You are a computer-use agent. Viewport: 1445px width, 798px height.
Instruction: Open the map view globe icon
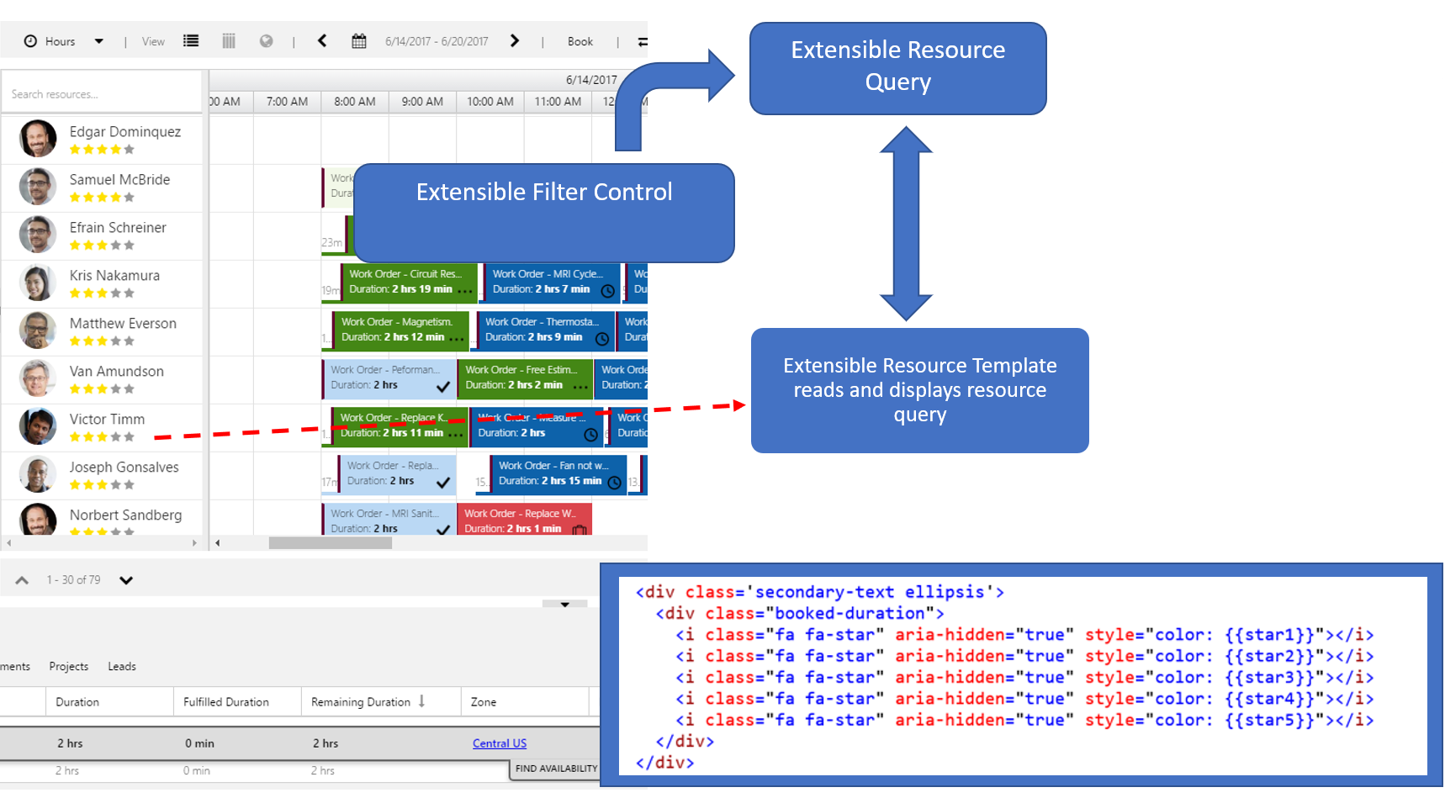coord(267,40)
